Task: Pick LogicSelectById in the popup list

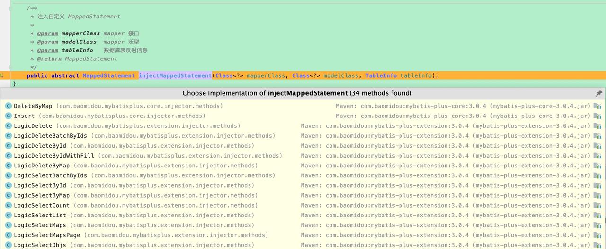Action: [40, 185]
